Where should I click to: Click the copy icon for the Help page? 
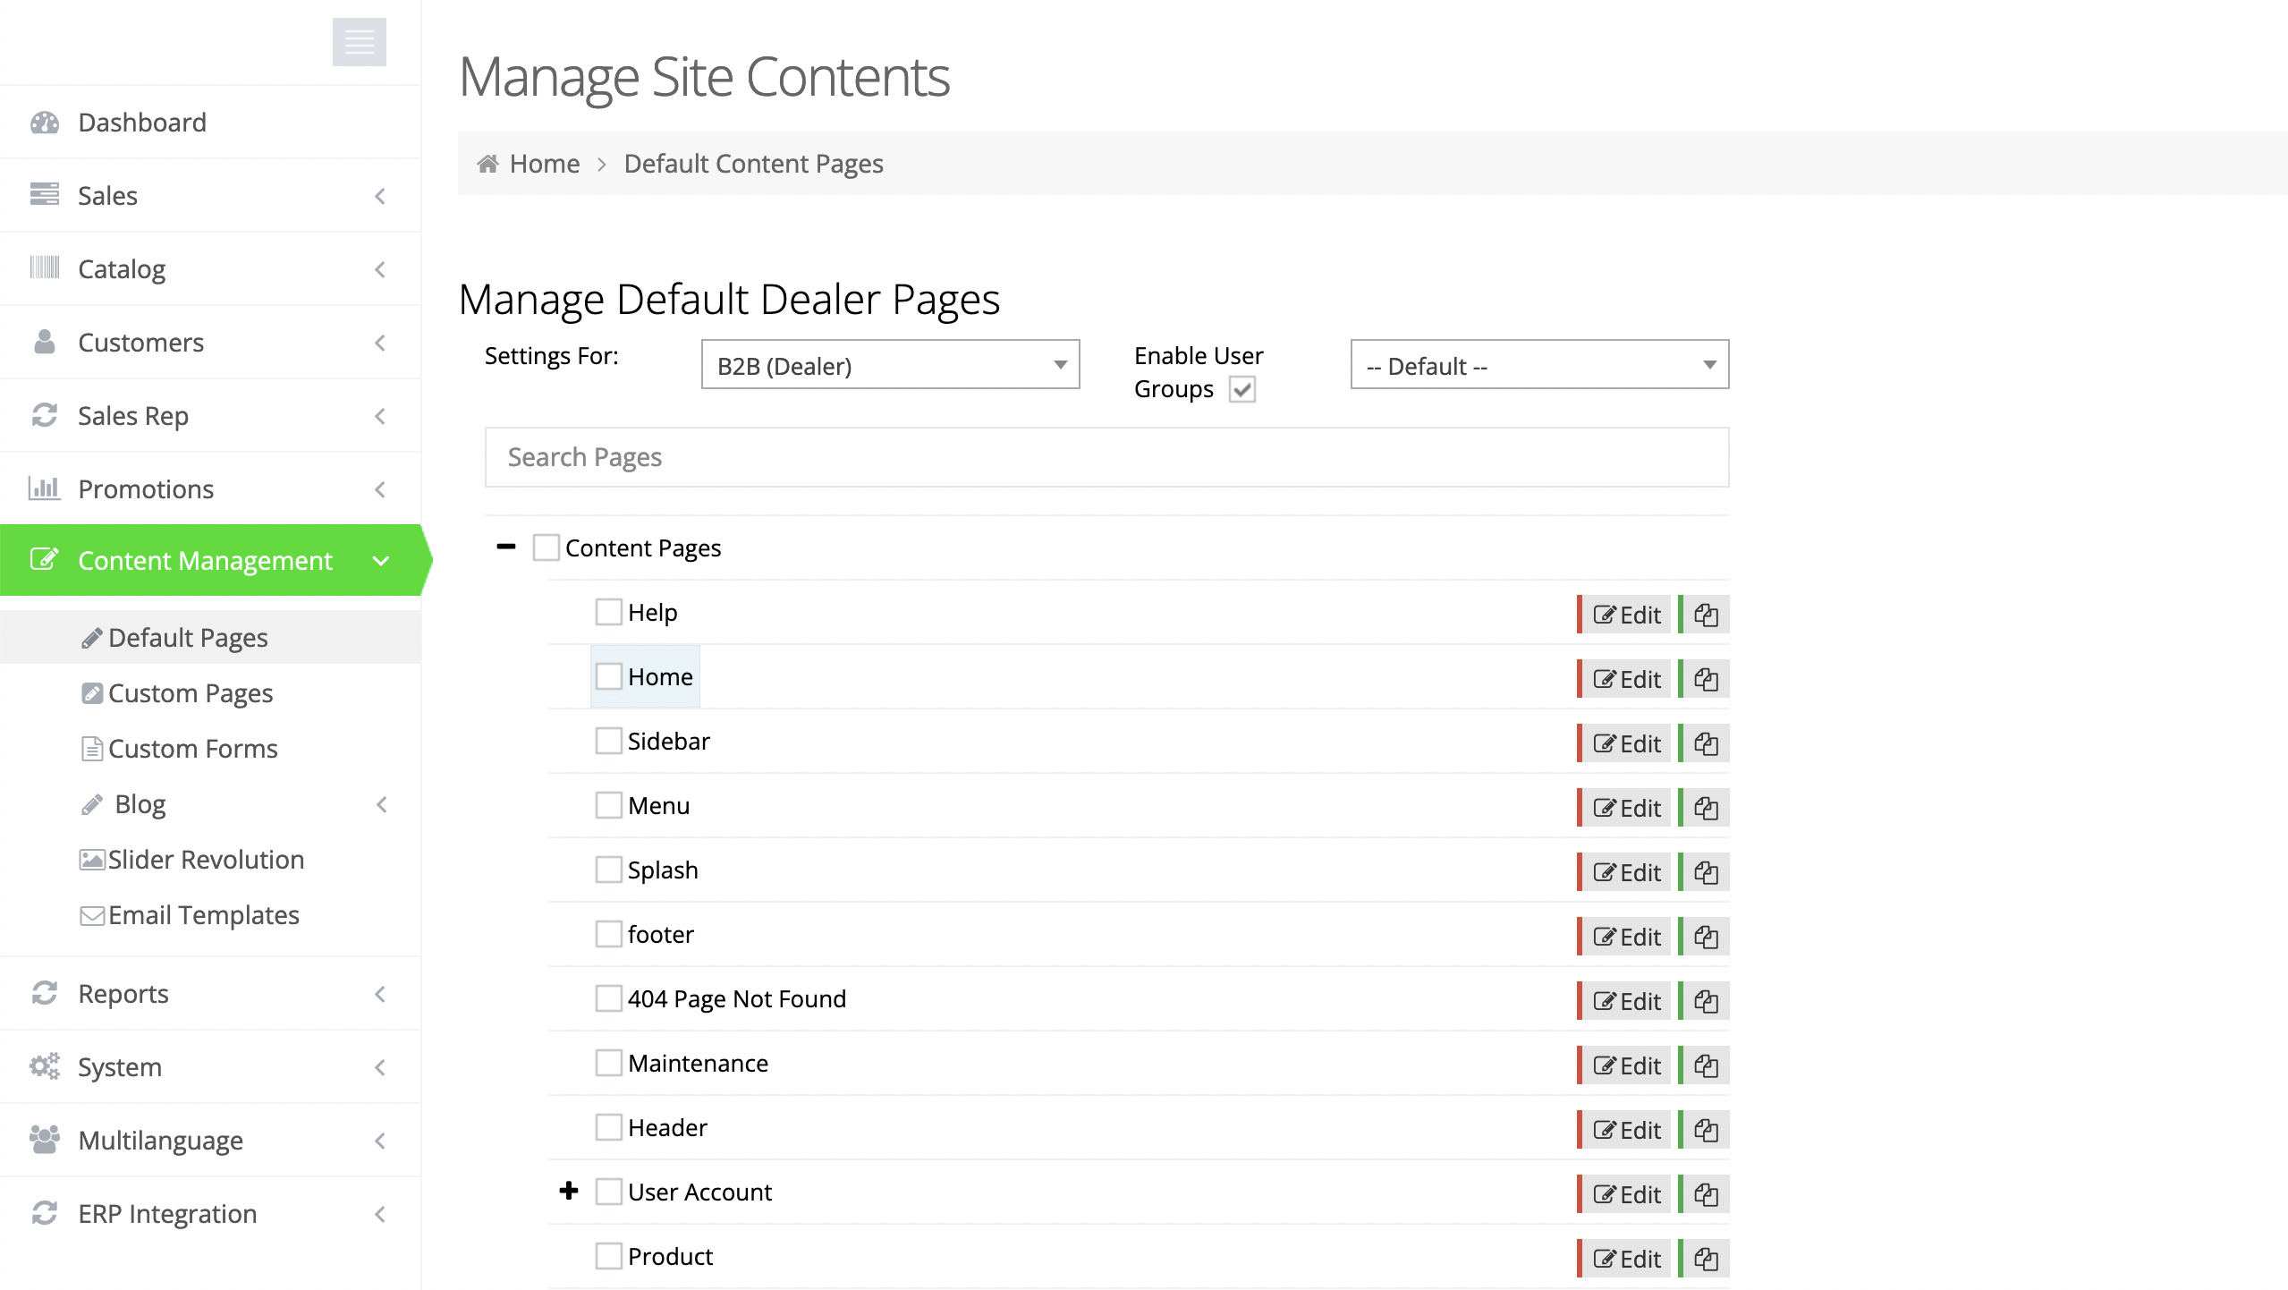1705,615
